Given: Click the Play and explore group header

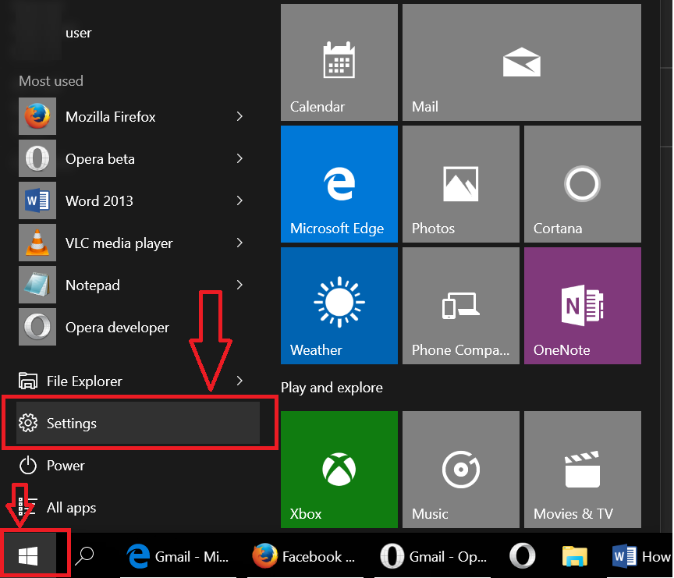Looking at the screenshot, I should pyautogui.click(x=332, y=388).
